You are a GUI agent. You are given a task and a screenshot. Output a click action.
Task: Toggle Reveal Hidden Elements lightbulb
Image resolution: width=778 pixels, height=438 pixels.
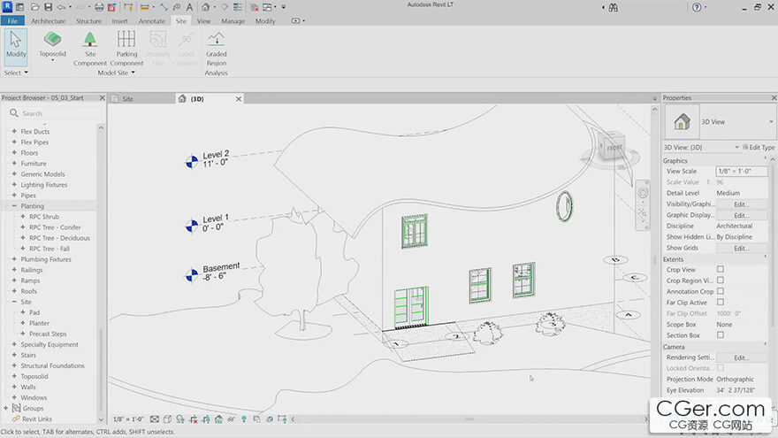(244, 419)
